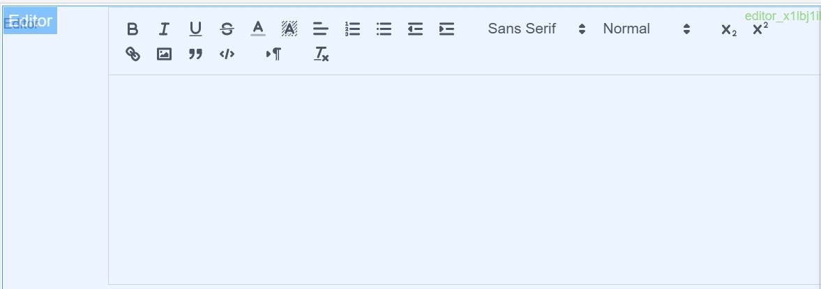Toggle underline formatting
Image resolution: width=821 pixels, height=289 pixels.
195,29
